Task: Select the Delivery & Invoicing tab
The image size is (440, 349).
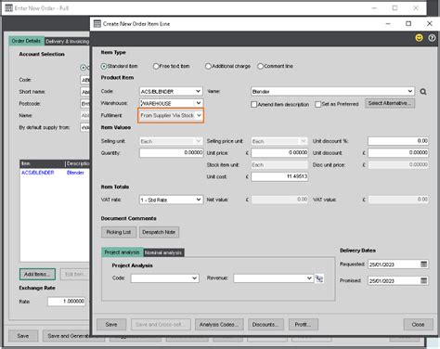Action: coord(67,41)
